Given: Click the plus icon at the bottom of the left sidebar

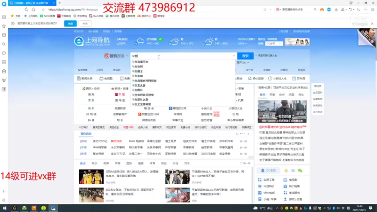Looking at the screenshot, I should coord(4,191).
